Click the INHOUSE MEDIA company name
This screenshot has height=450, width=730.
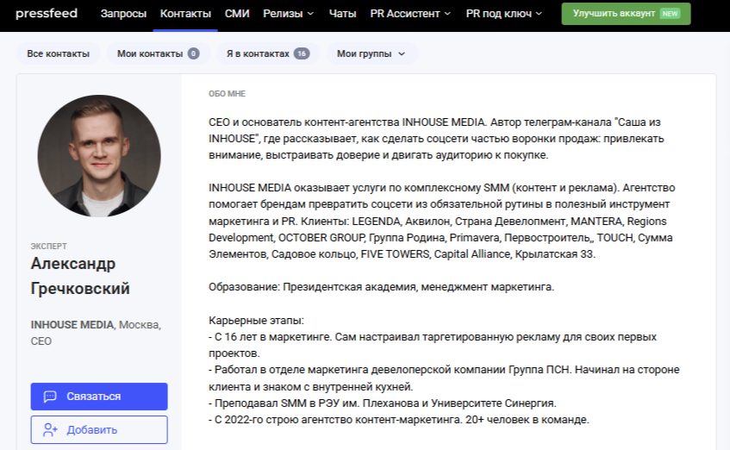[x=72, y=325]
